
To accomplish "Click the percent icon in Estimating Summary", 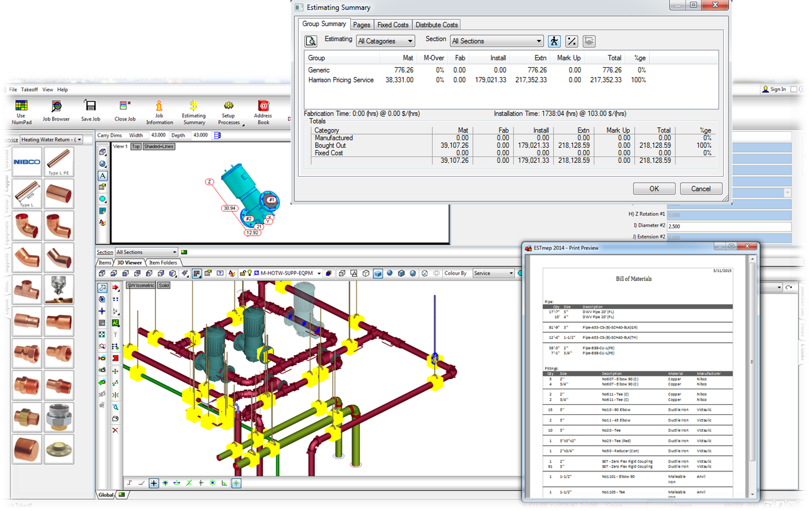I will click(x=571, y=41).
